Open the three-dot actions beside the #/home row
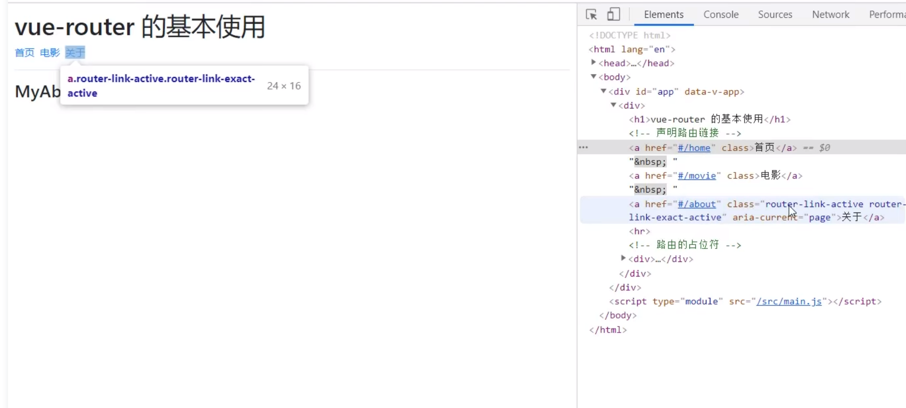Image resolution: width=906 pixels, height=408 pixels. coord(583,147)
